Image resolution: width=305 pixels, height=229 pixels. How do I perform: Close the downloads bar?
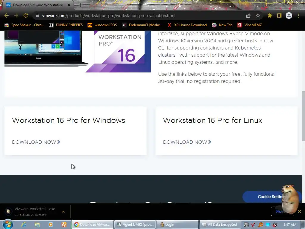(x=300, y=211)
